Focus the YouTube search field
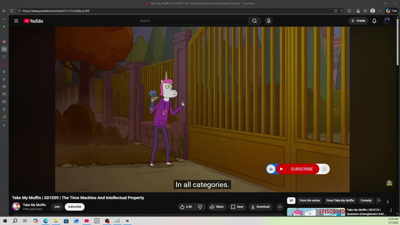This screenshot has width=400, height=225. pyautogui.click(x=192, y=21)
